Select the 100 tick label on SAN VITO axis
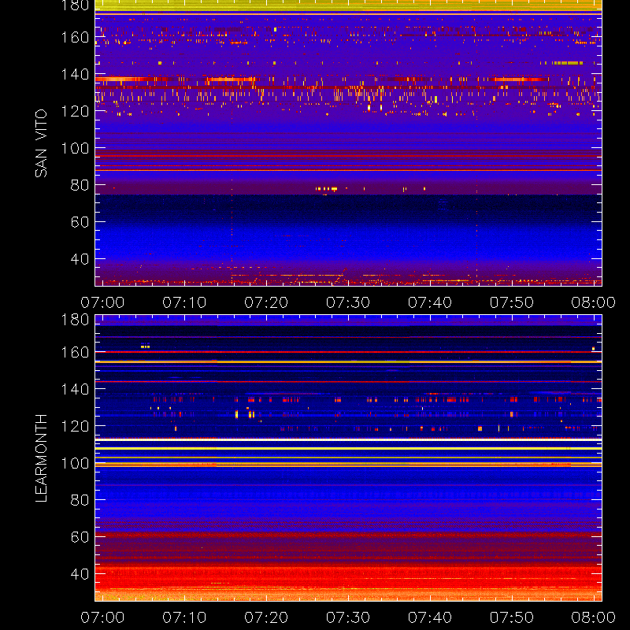Viewport: 630px width, 630px height. (75, 148)
